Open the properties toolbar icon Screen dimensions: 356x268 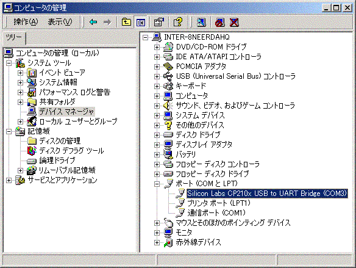158,22
